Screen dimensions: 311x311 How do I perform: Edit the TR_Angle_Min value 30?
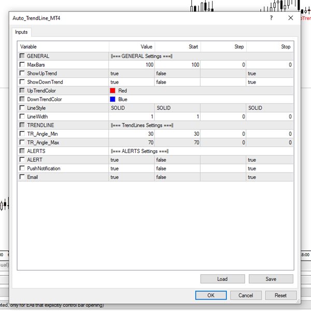point(132,134)
